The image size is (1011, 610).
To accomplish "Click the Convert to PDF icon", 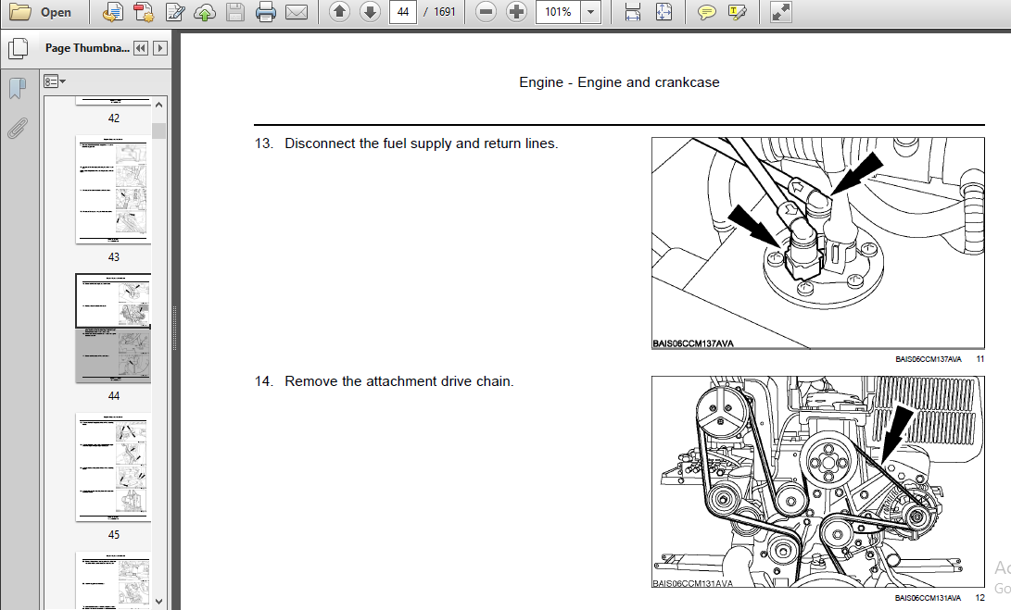I will [x=112, y=12].
